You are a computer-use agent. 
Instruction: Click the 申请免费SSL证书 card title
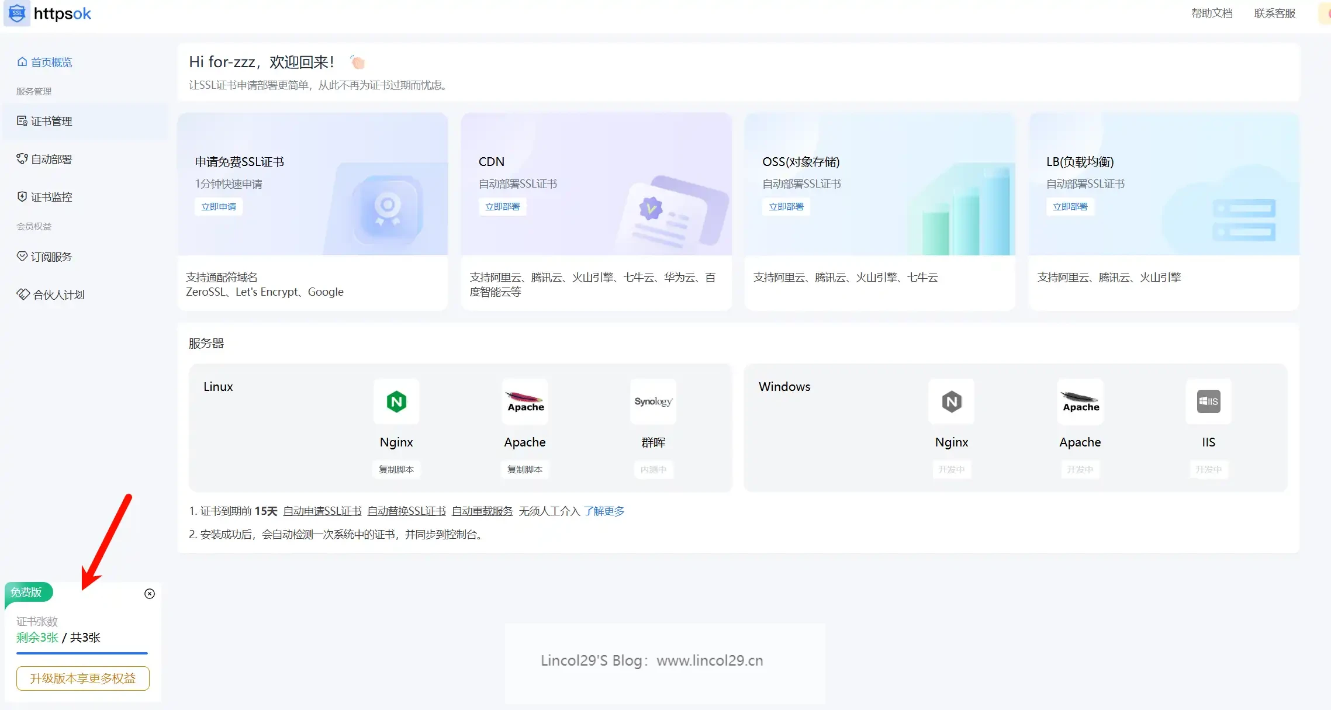(x=240, y=162)
